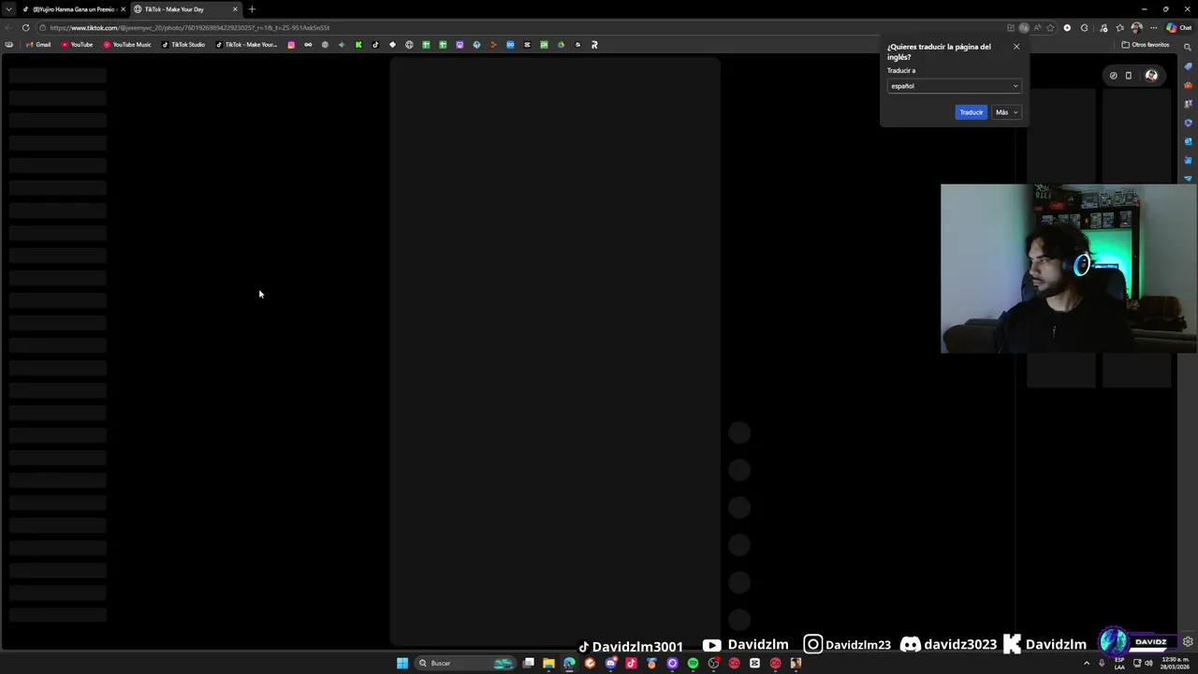This screenshot has height=674, width=1198.
Task: Open the clock and date panel
Action: pos(1173,664)
